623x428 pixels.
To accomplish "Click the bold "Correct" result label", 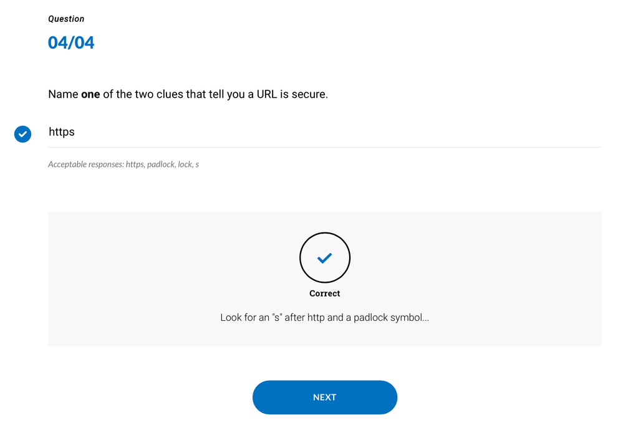I will pos(324,293).
